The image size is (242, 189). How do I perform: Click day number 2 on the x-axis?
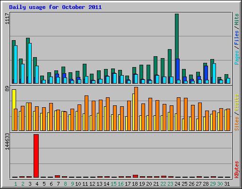tap(23, 184)
